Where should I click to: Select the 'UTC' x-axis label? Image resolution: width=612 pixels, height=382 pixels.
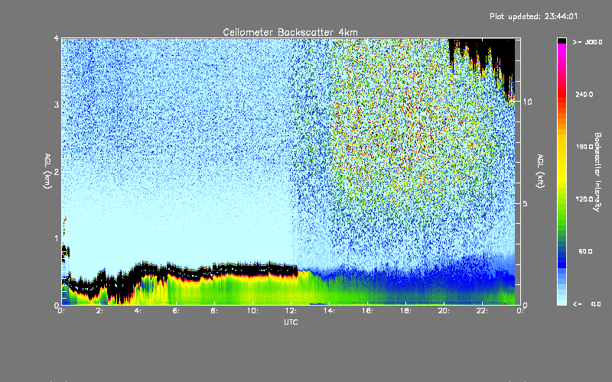click(291, 322)
